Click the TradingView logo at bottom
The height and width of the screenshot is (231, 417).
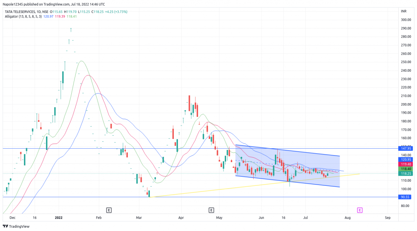(16, 227)
